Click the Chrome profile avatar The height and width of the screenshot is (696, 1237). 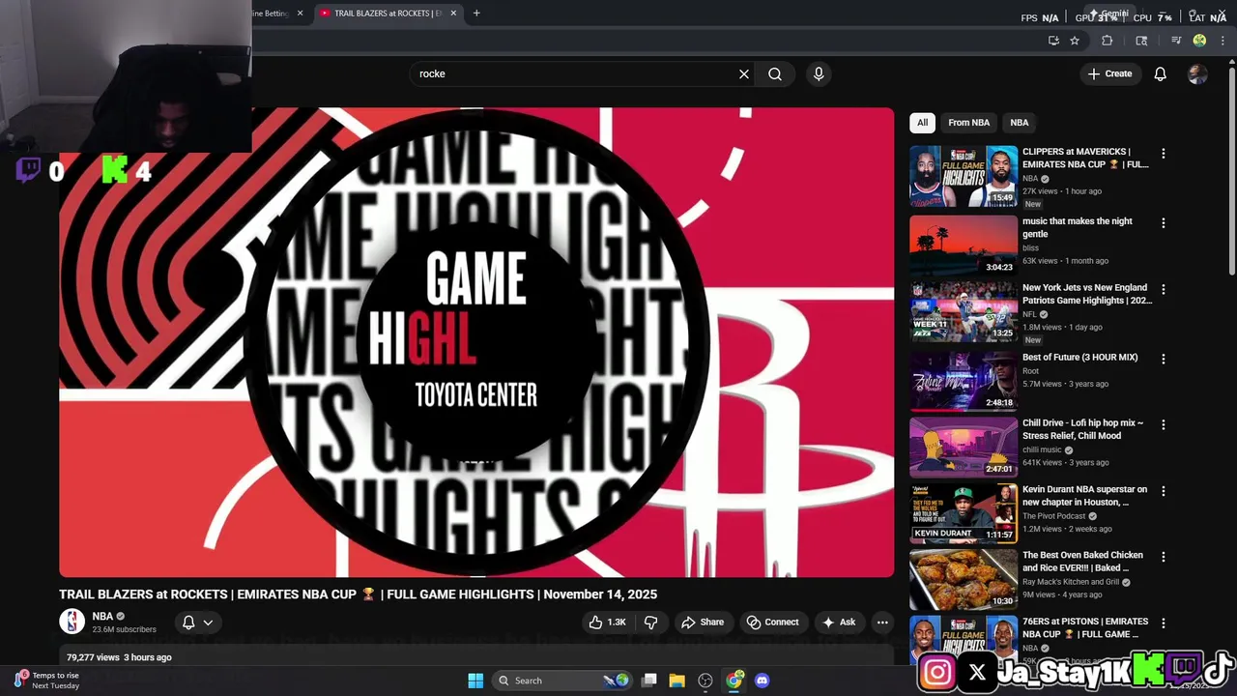tap(1199, 41)
